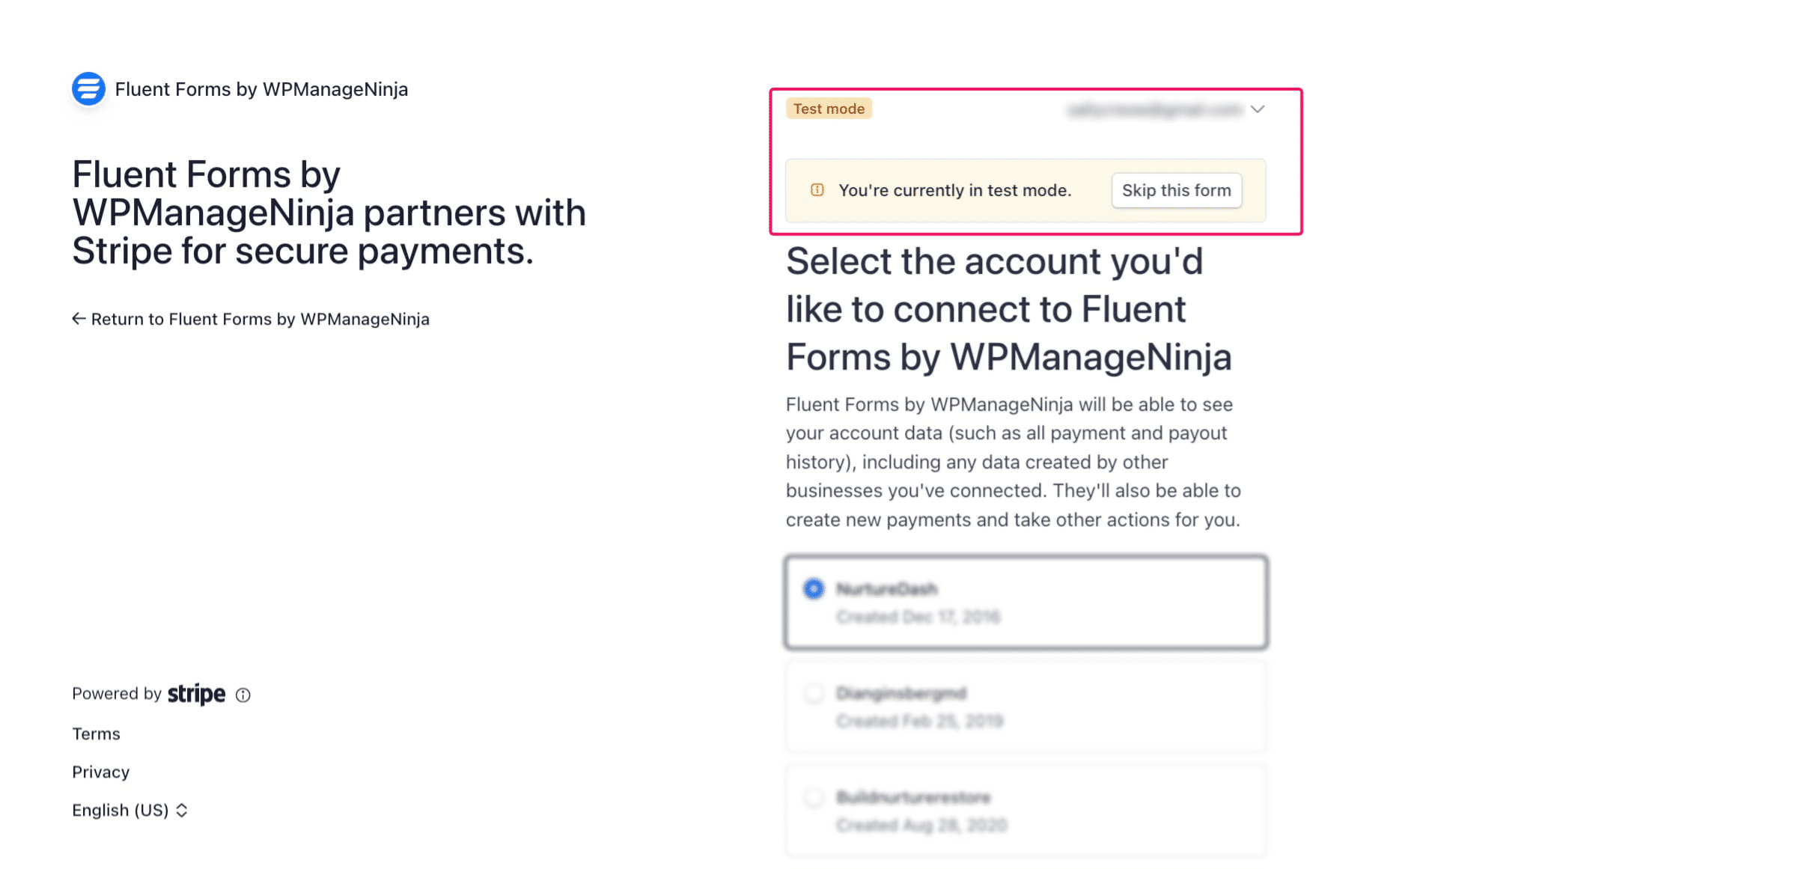
Task: Open the Privacy page
Action: click(x=100, y=772)
